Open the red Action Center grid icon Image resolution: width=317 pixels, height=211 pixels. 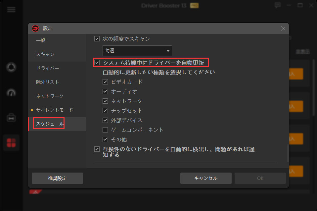pos(11,143)
